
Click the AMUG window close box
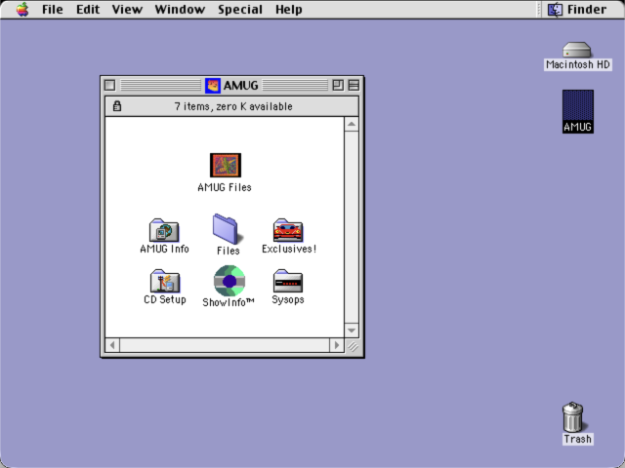click(109, 85)
